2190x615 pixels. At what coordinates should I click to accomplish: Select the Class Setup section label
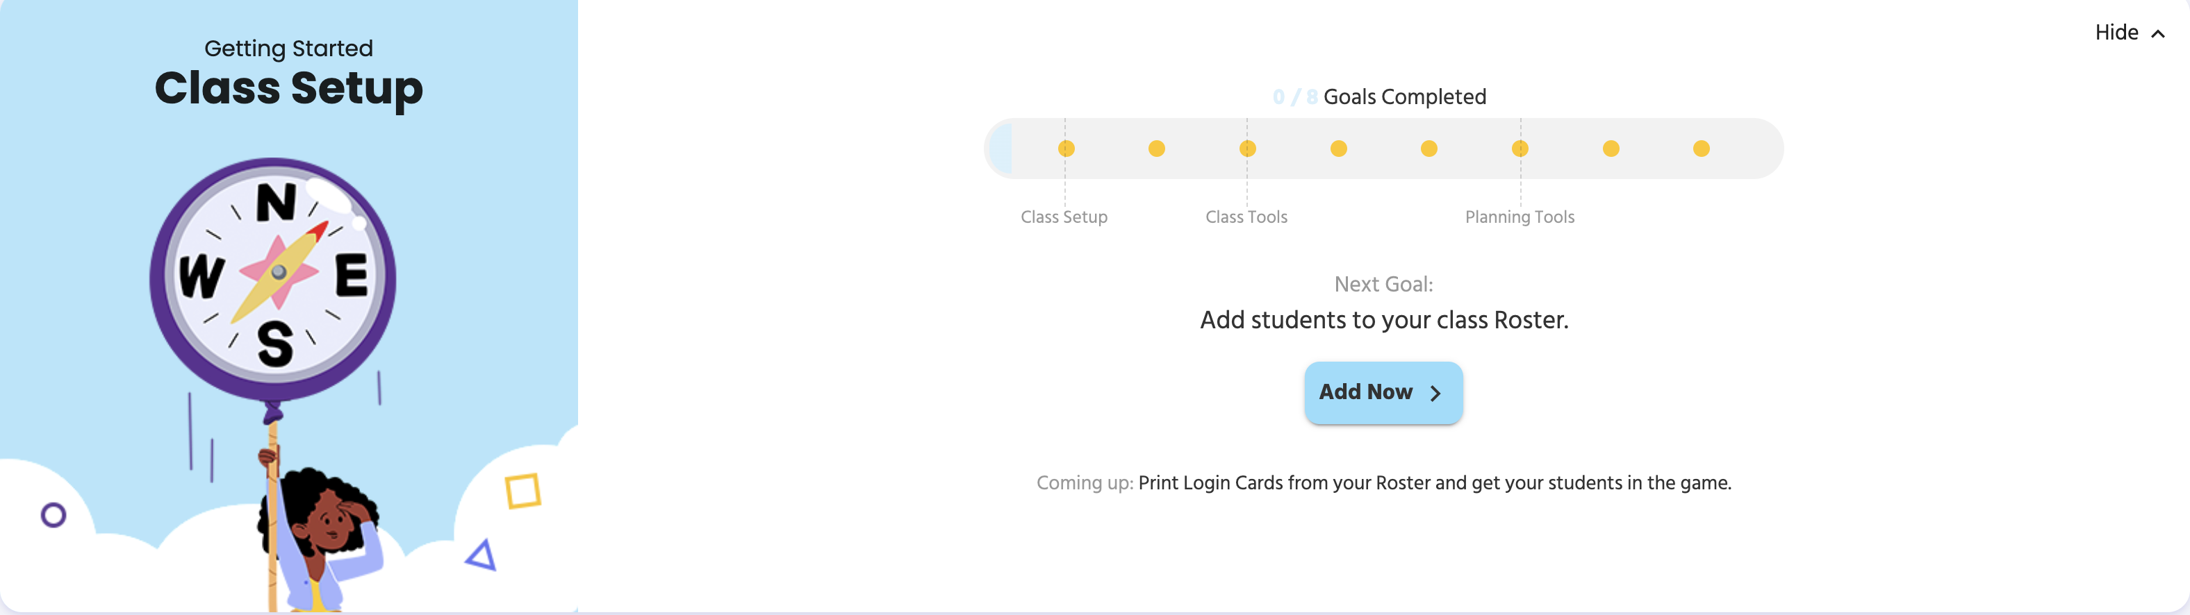click(1065, 217)
